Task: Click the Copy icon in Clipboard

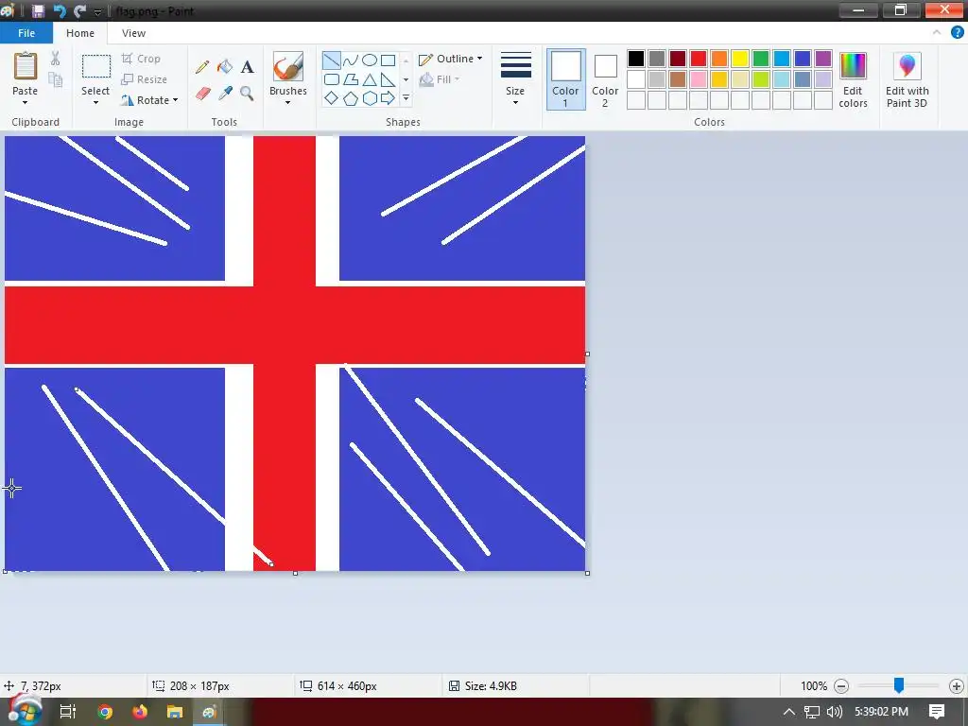Action: click(55, 79)
